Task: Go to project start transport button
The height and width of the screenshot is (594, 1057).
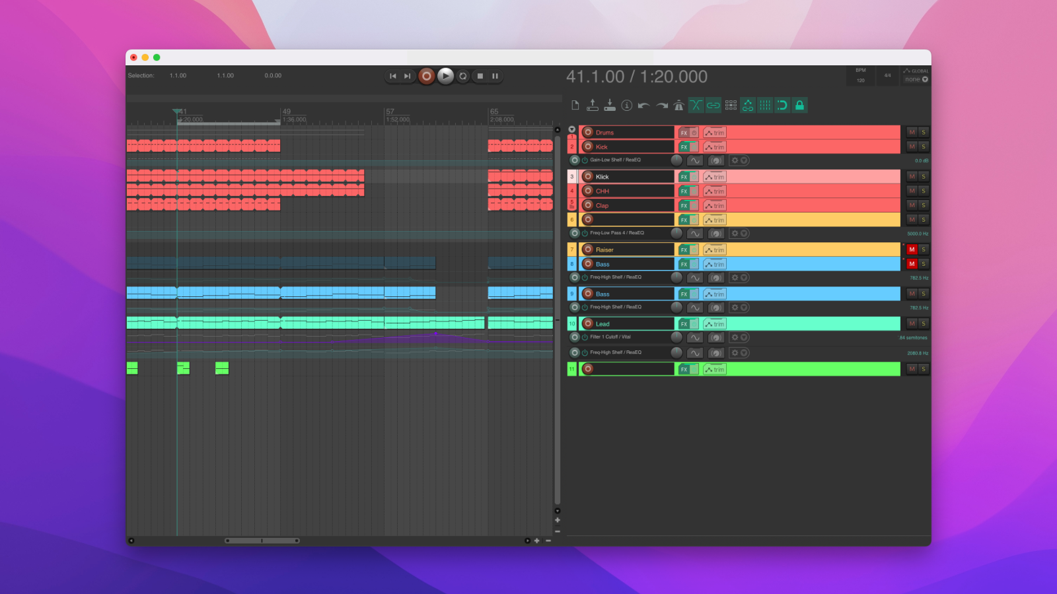Action: [393, 76]
